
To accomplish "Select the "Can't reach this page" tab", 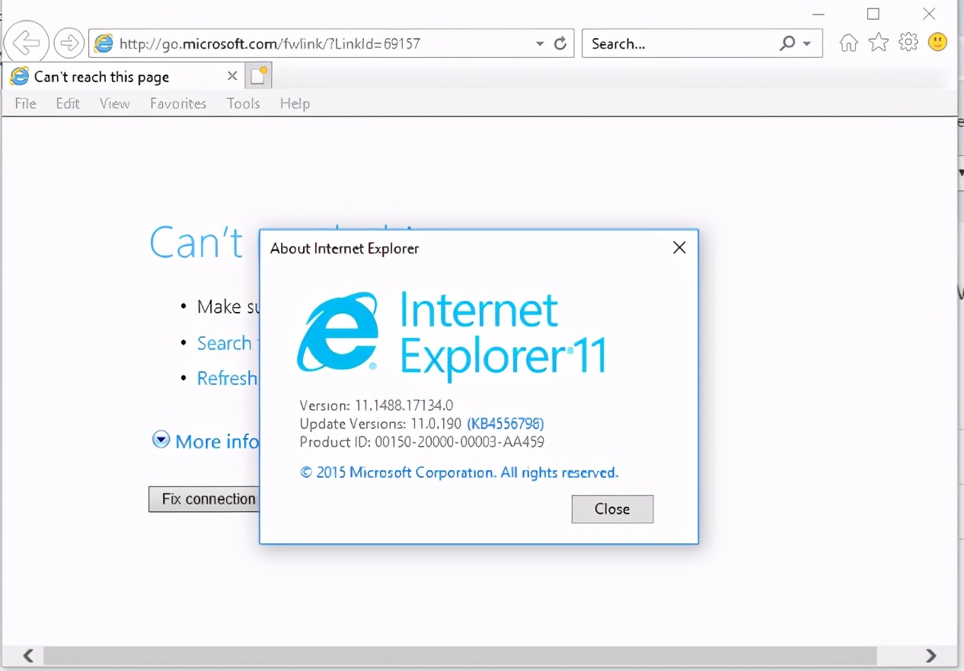I will 123,77.
